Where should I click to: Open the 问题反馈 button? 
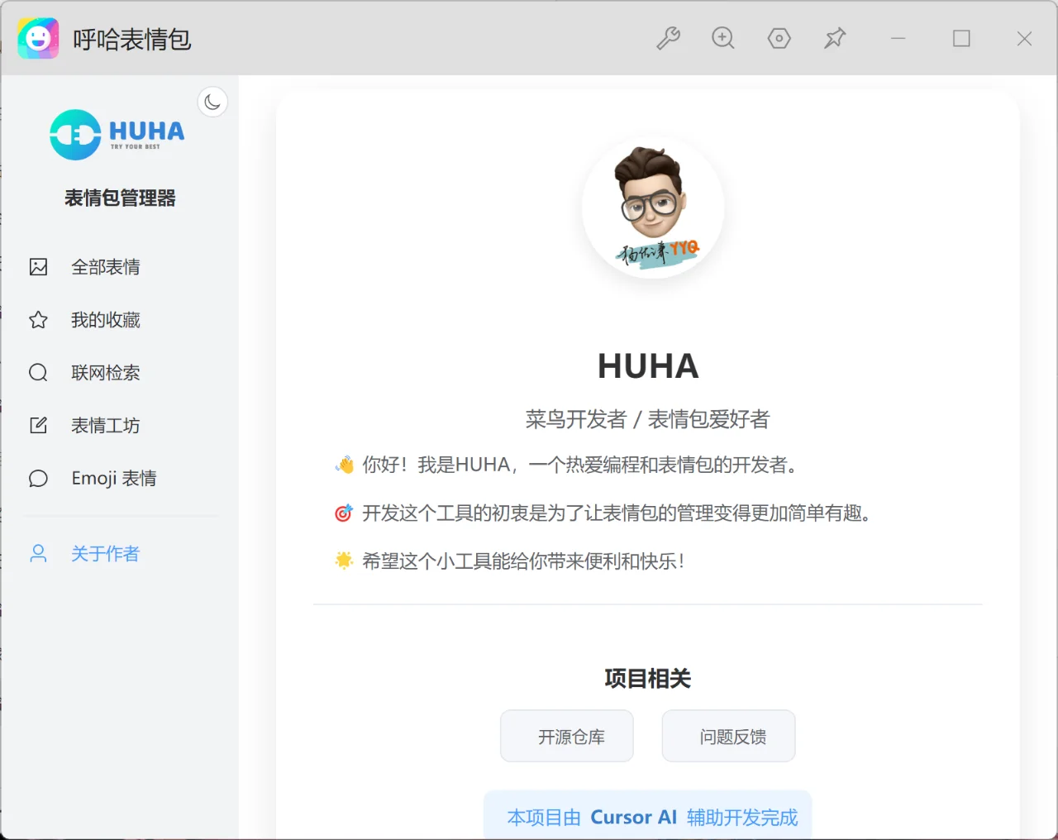click(728, 736)
